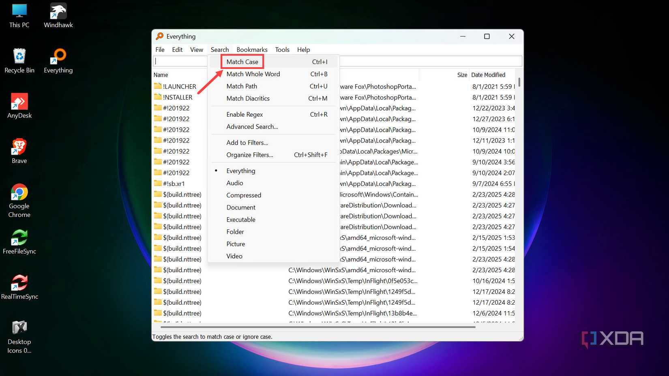This screenshot has width=669, height=376.
Task: Open the Bookmarks menu
Action: [251, 49]
